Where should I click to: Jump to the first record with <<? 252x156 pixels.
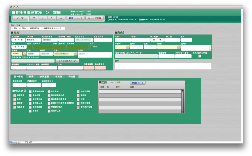pyautogui.click(x=33, y=19)
